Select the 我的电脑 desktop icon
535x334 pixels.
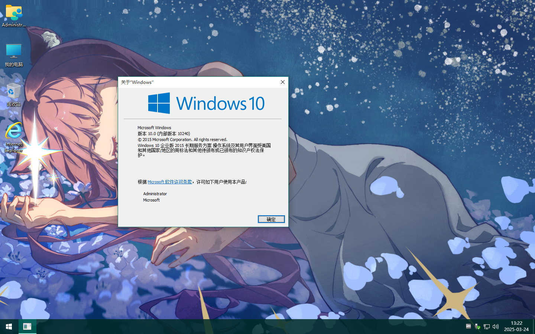point(14,55)
